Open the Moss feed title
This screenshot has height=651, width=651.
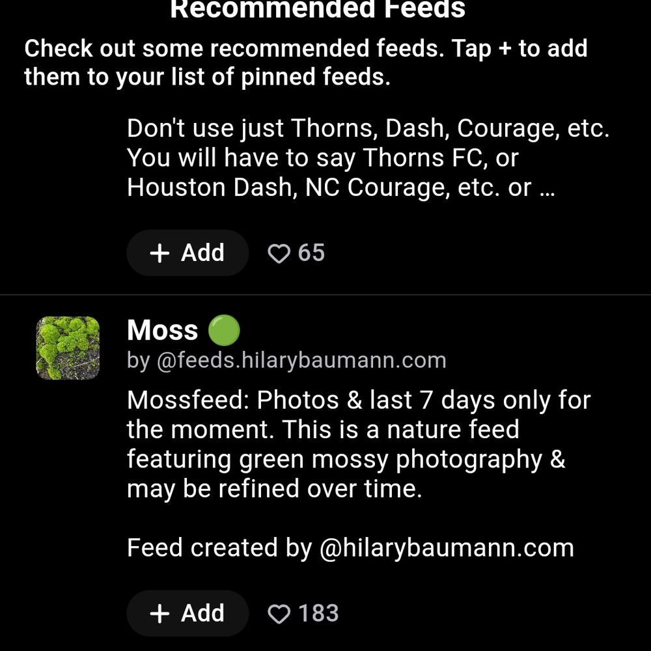(x=163, y=331)
